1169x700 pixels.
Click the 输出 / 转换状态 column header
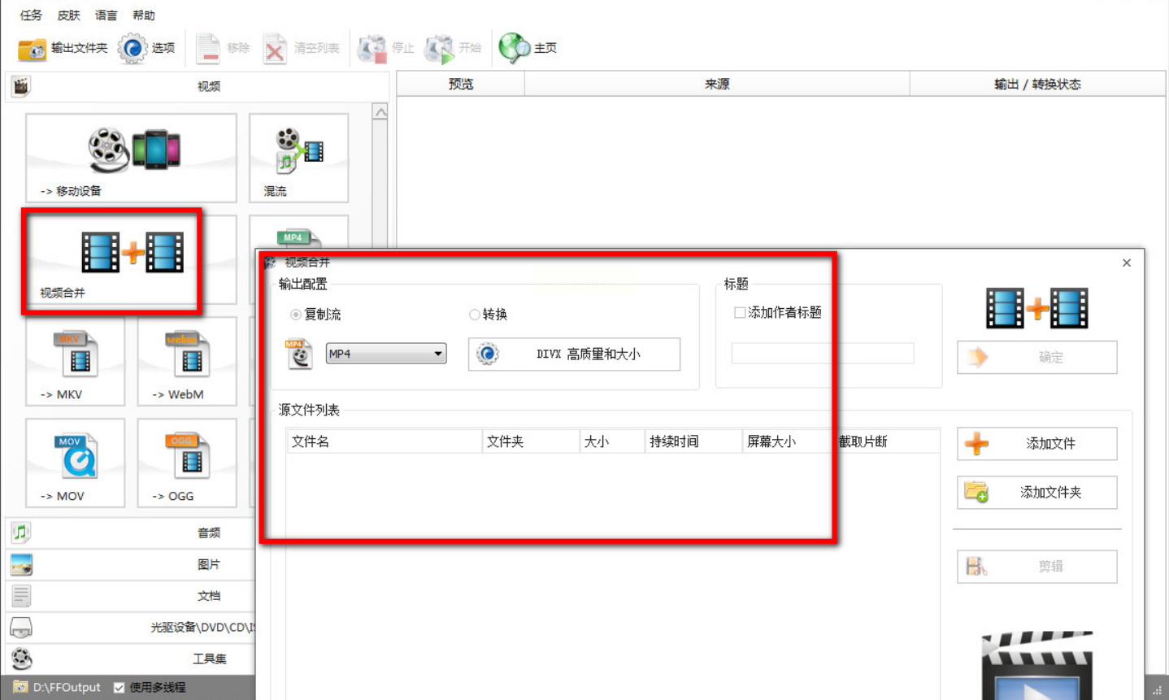pyautogui.click(x=1037, y=84)
